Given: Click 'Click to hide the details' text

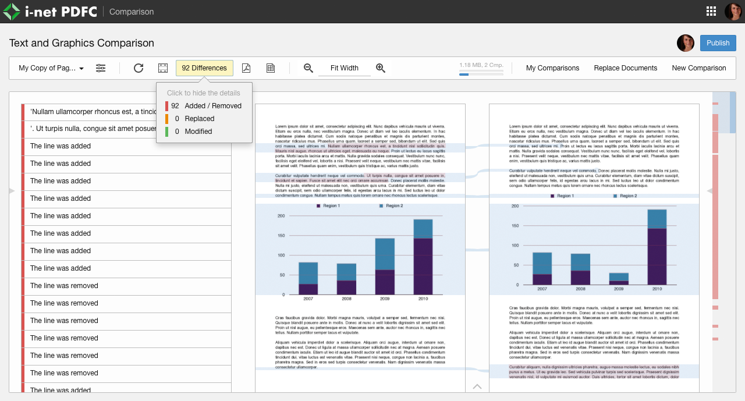Looking at the screenshot, I should point(204,93).
